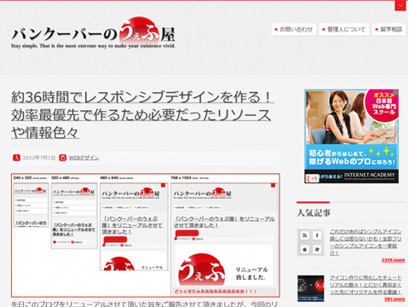Open the お問い合わせ menu item

pyautogui.click(x=294, y=29)
